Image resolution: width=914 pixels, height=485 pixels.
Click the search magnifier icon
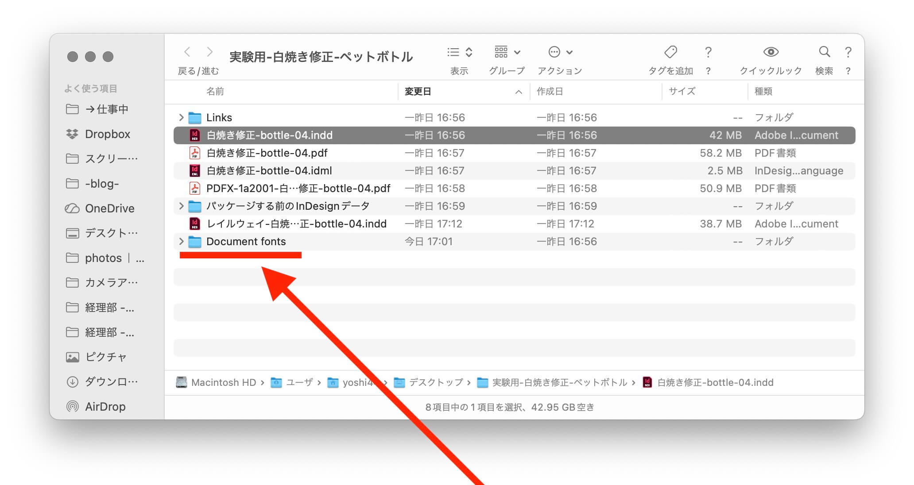(x=824, y=52)
